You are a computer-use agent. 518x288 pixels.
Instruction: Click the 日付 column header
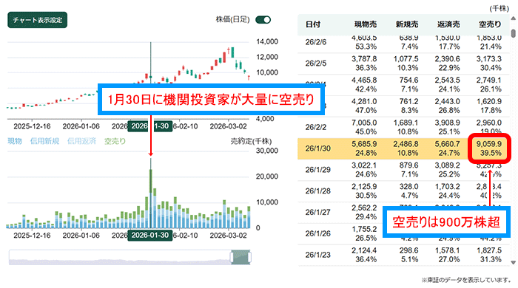click(313, 24)
